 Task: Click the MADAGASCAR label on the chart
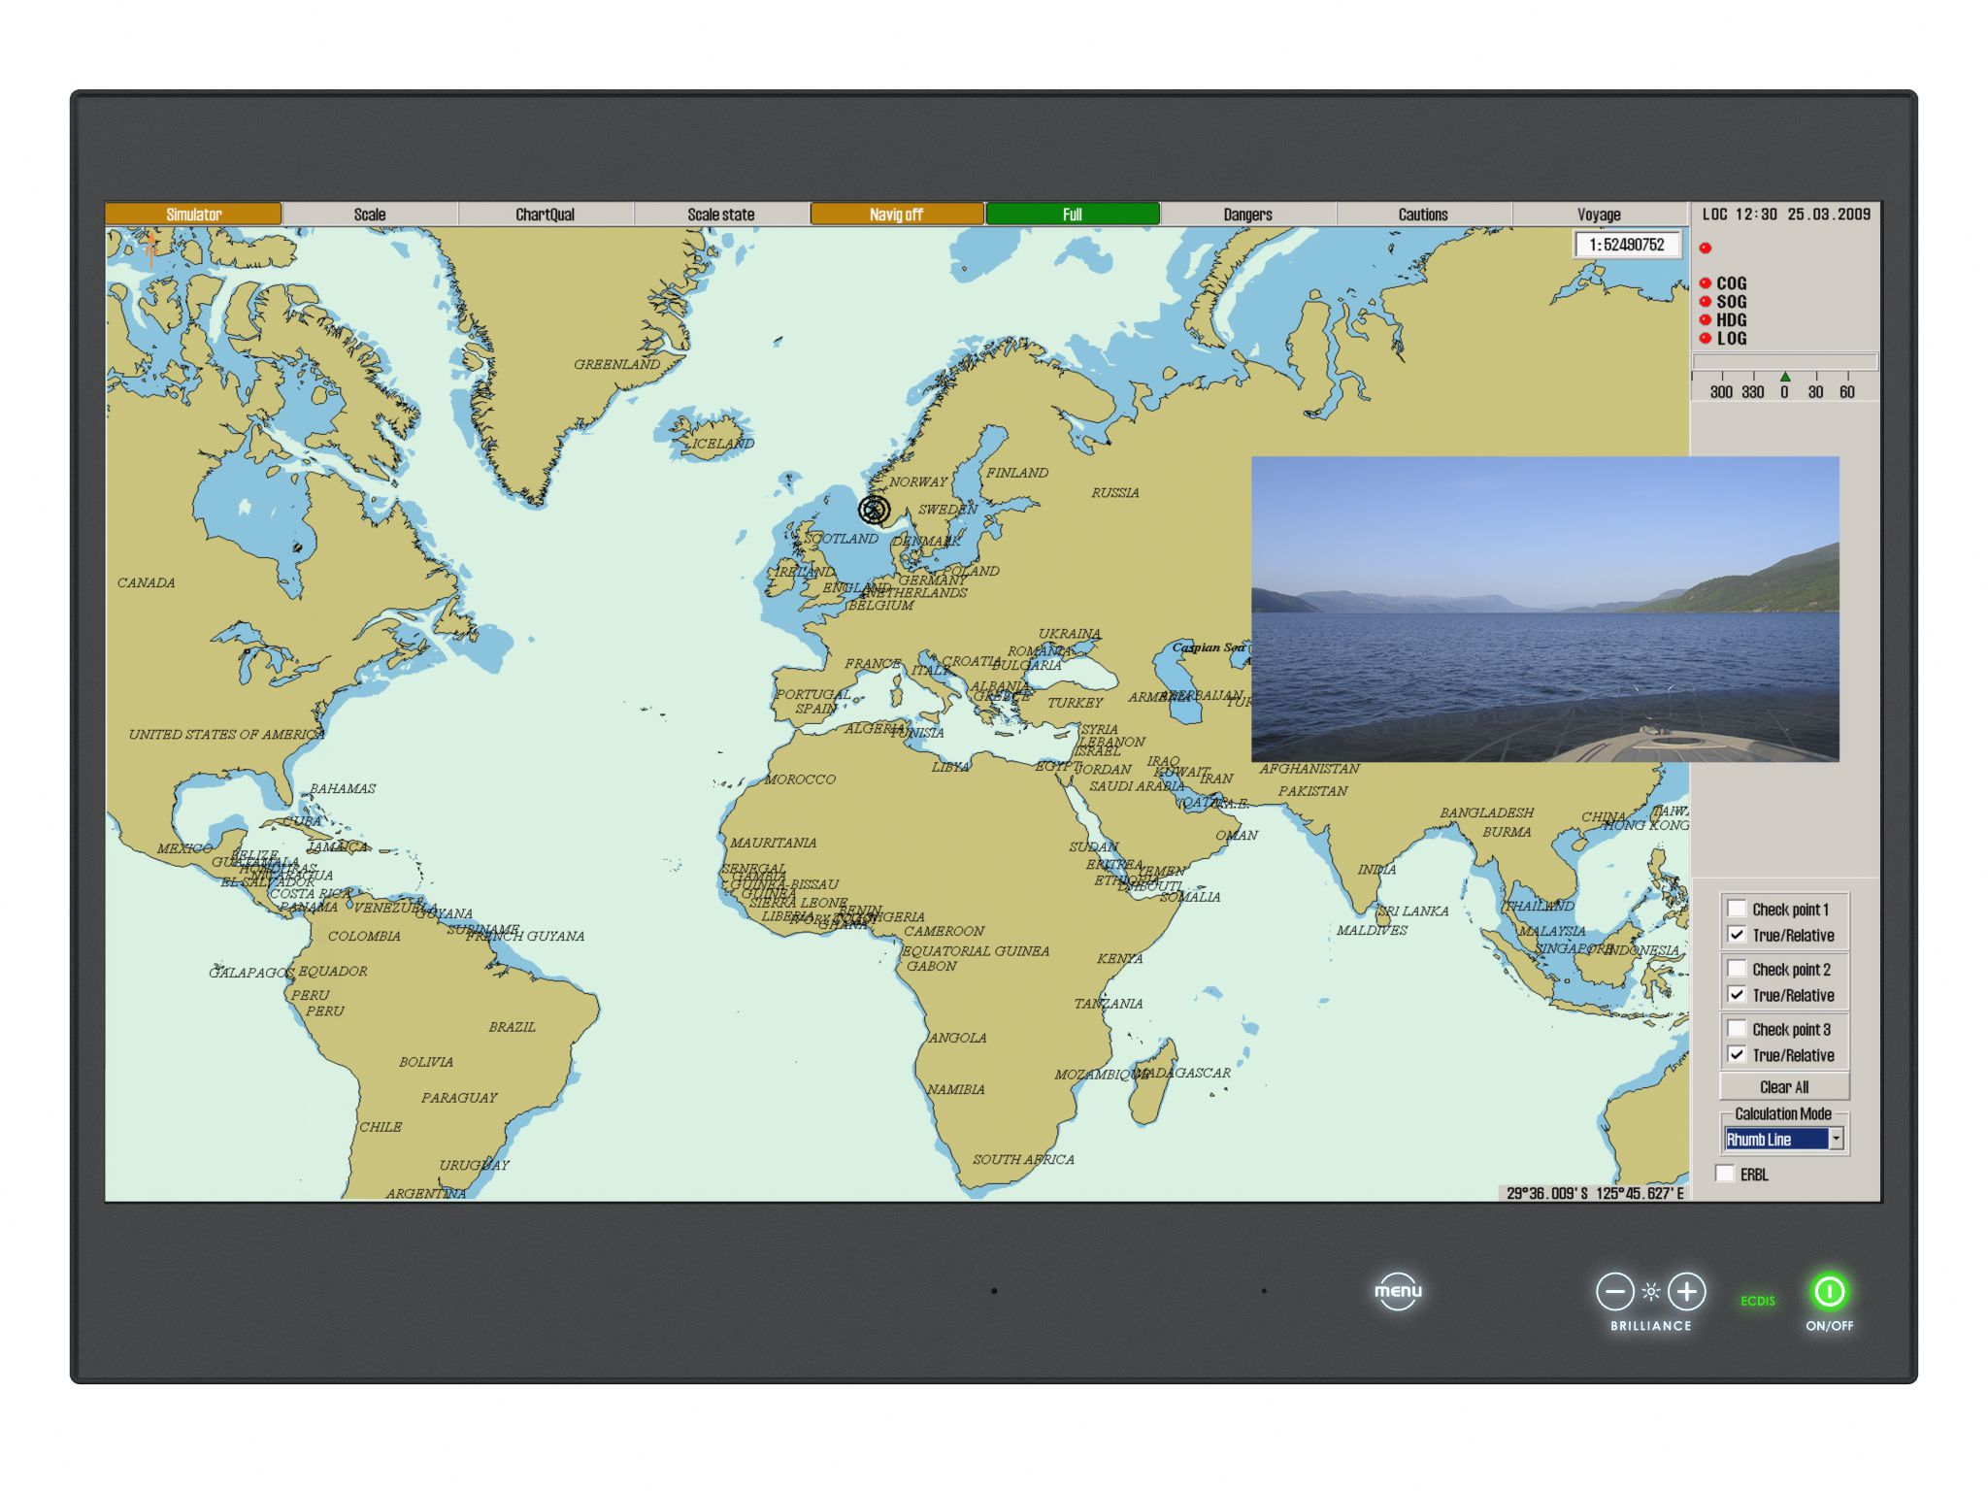point(1182,1074)
